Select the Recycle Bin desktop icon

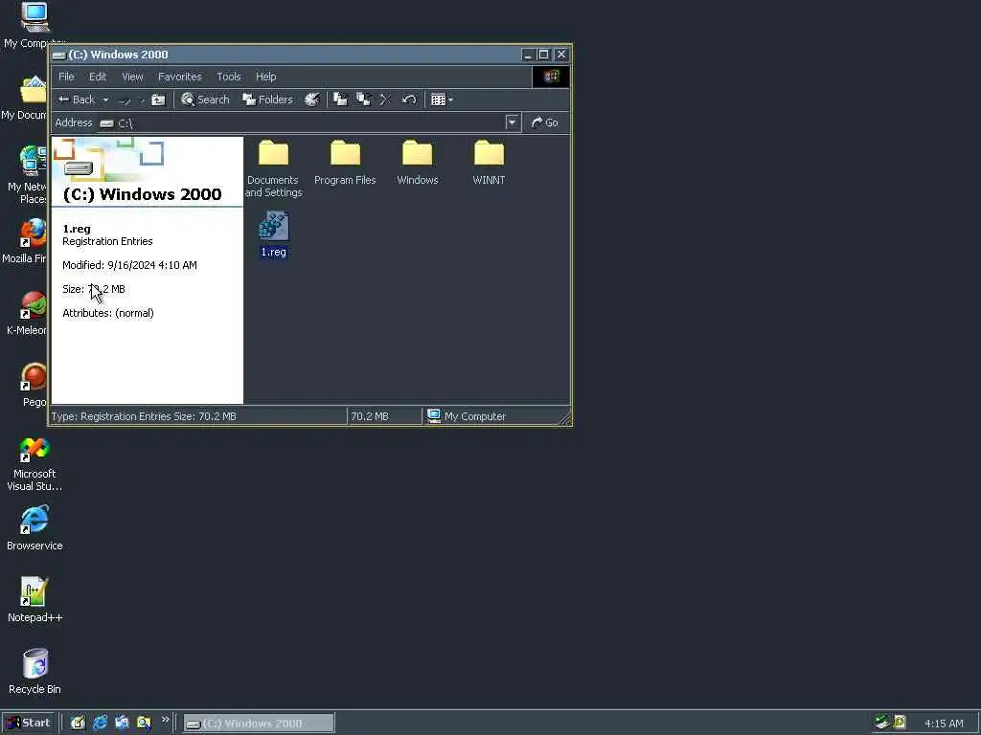34,671
